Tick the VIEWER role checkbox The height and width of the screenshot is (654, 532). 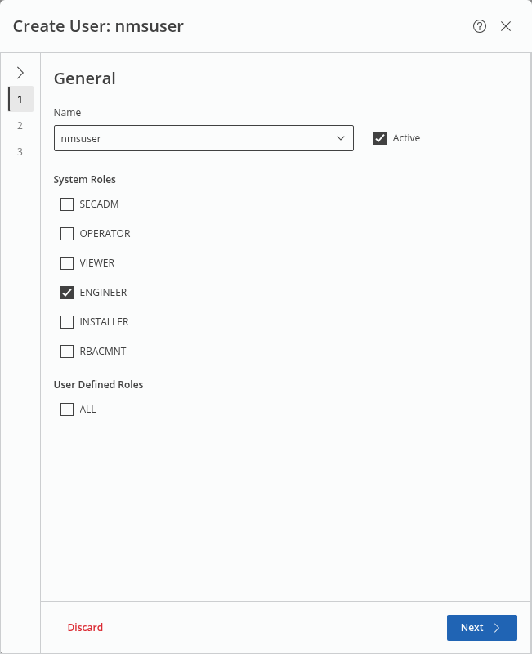(67, 263)
